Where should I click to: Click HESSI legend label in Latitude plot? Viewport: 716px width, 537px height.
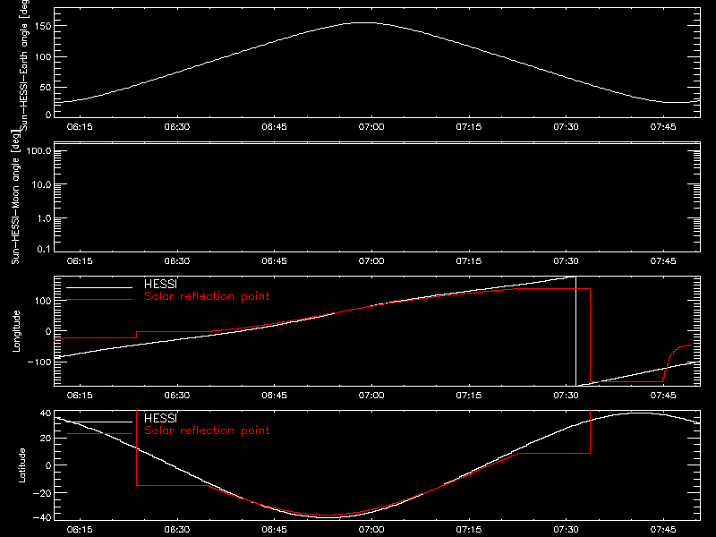point(160,418)
